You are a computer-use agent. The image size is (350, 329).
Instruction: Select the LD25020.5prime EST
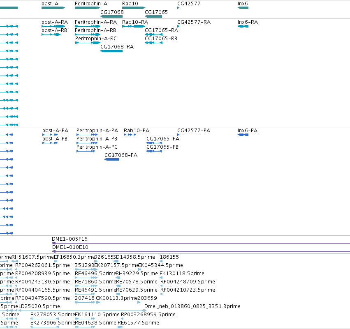[x=82, y=311]
